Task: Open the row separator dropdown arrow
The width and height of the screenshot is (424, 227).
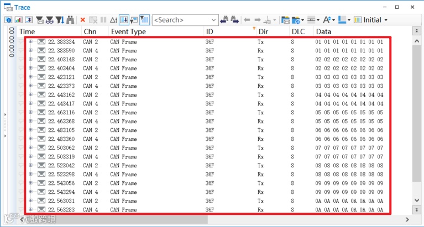Action: click(318, 20)
